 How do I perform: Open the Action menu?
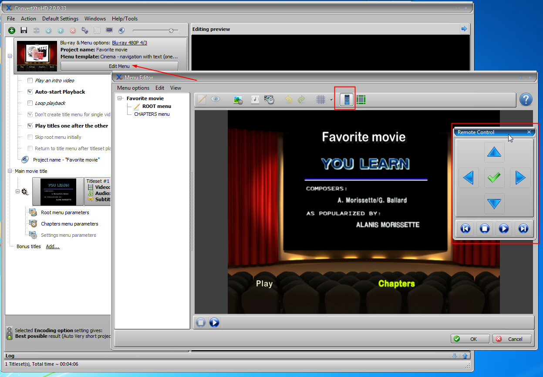pos(28,19)
